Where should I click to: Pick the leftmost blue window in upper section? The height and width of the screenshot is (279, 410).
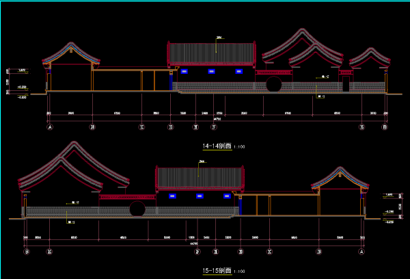click(184, 71)
